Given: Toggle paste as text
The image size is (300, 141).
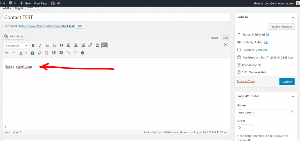Looking at the screenshot, I should click(33, 53).
